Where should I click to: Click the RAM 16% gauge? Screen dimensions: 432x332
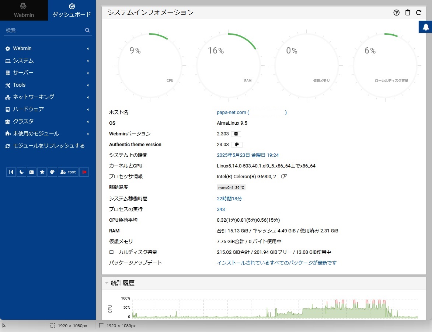[229, 65]
